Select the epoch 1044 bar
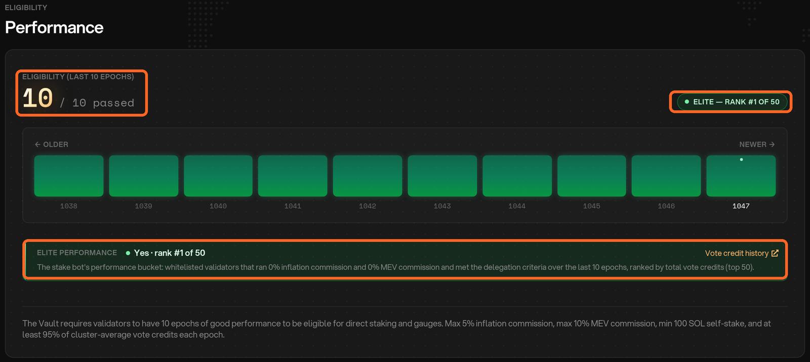 tap(517, 176)
